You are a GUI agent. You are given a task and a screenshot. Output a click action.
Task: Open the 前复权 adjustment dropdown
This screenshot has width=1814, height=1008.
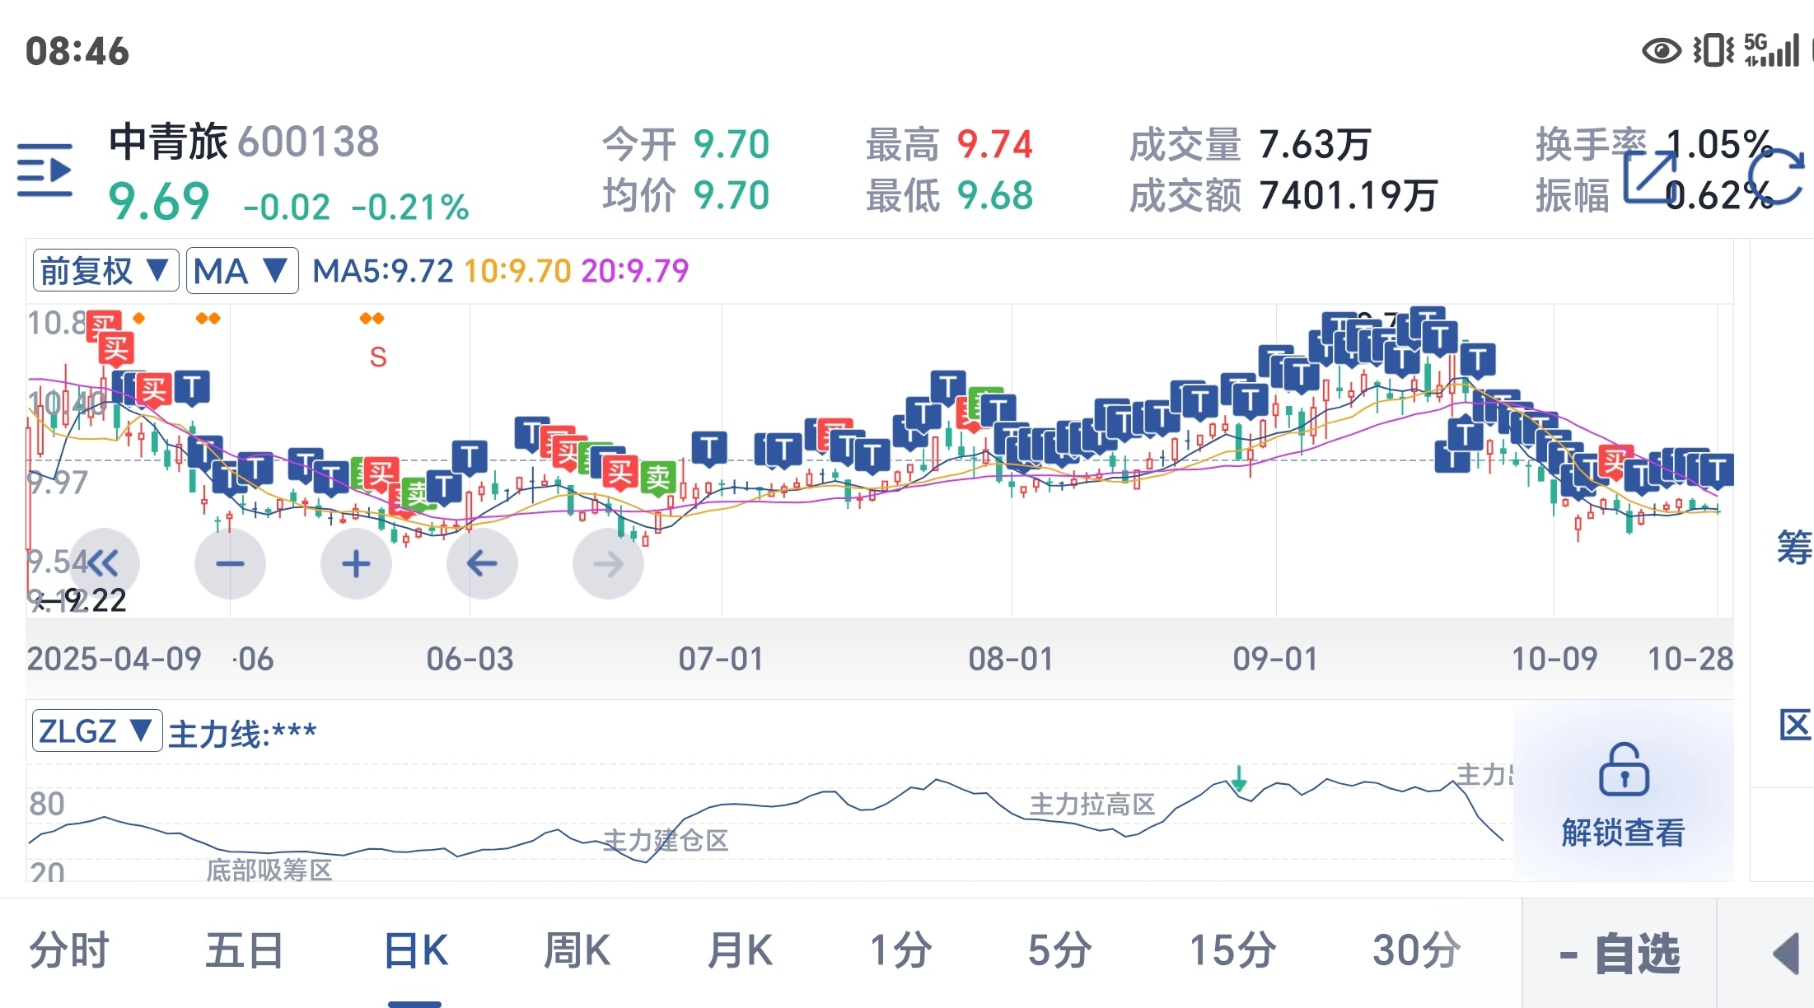[105, 271]
